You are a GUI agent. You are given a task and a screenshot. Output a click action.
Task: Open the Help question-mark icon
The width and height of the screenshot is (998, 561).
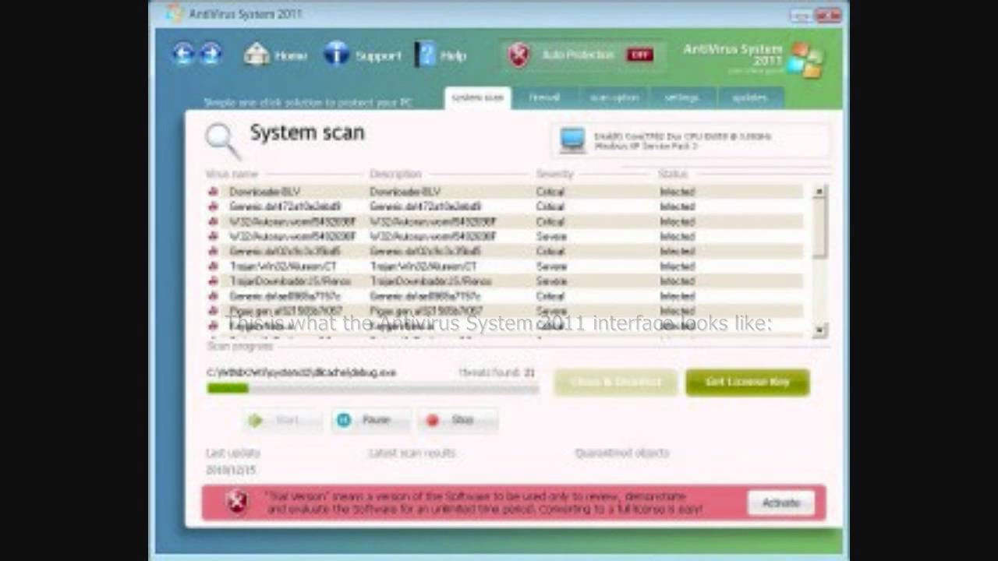(x=426, y=54)
